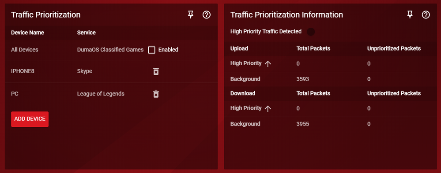Click the Device Name column header
This screenshot has width=441, height=173.
27,33
